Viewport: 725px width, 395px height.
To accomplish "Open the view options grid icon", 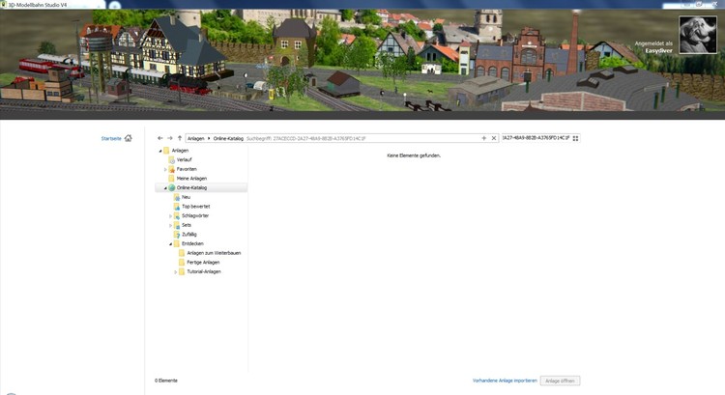I will [x=575, y=138].
